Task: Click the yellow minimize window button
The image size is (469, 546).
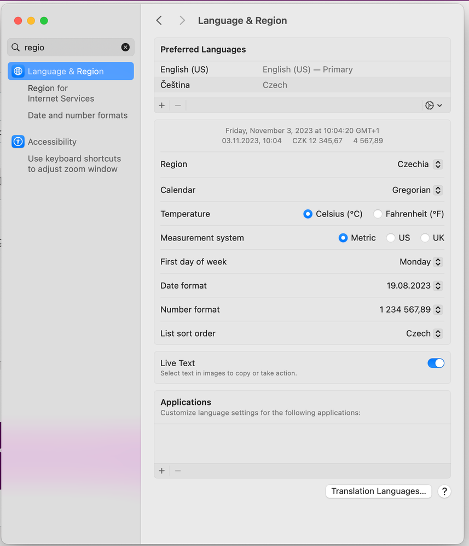Action: (31, 21)
